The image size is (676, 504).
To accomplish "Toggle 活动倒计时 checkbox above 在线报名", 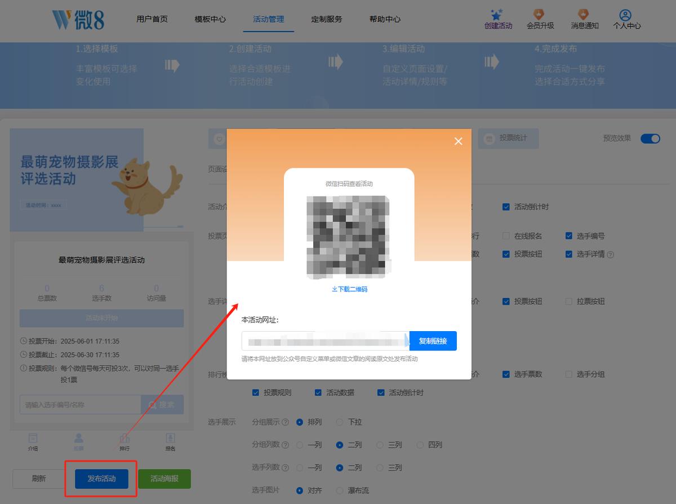I will [x=506, y=207].
